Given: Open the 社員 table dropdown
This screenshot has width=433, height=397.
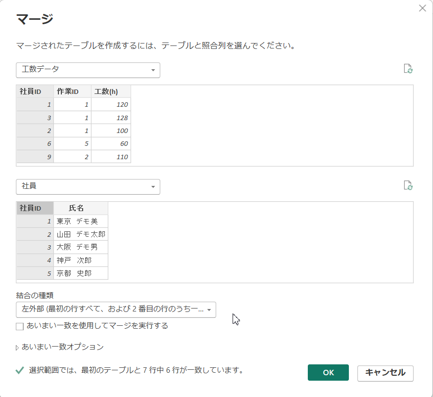Looking at the screenshot, I should [88, 186].
